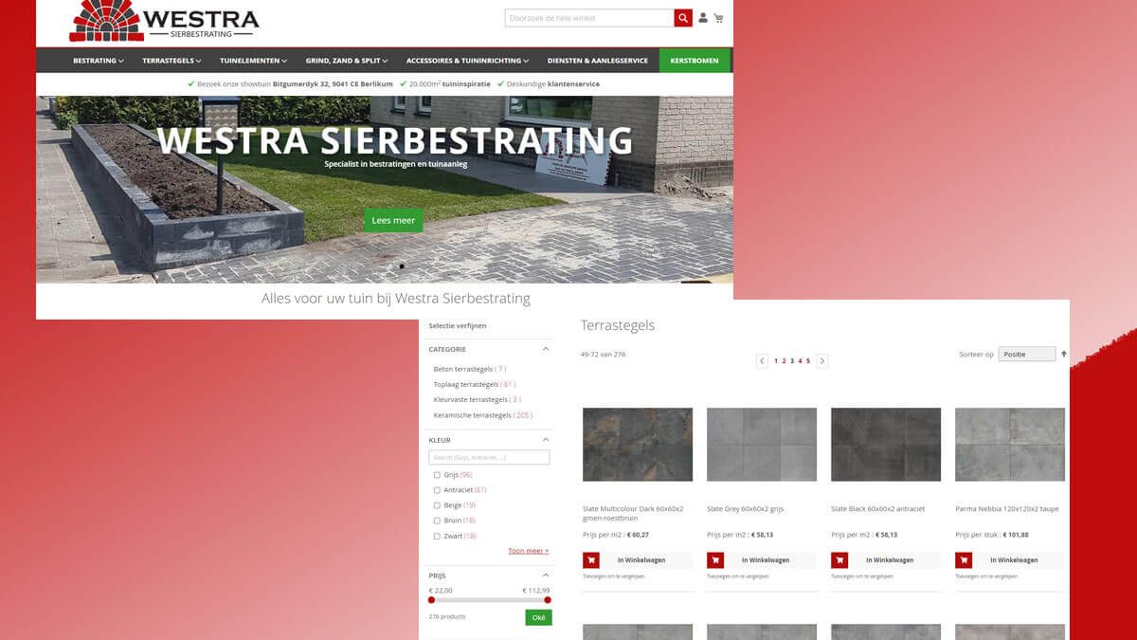The width and height of the screenshot is (1137, 640).
Task: Click cart icon for Slate Black 60x60x2
Action: [x=839, y=560]
